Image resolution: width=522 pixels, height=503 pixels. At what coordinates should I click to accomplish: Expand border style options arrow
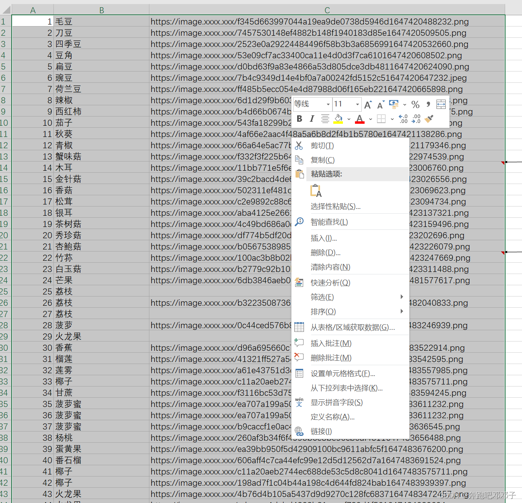[392, 119]
